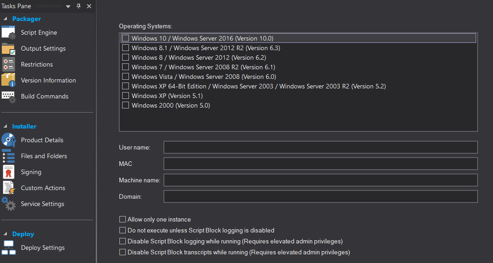Check the Windows 10 / Server 2016 box
The image size is (493, 263).
125,38
